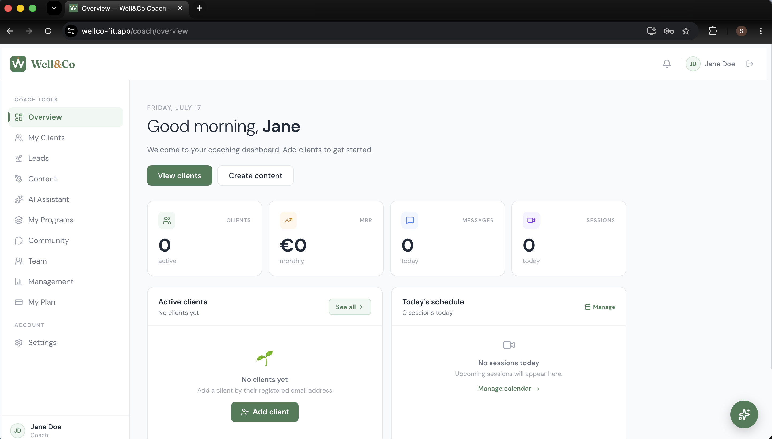Click See all in Active clients
The width and height of the screenshot is (772, 439).
click(350, 307)
